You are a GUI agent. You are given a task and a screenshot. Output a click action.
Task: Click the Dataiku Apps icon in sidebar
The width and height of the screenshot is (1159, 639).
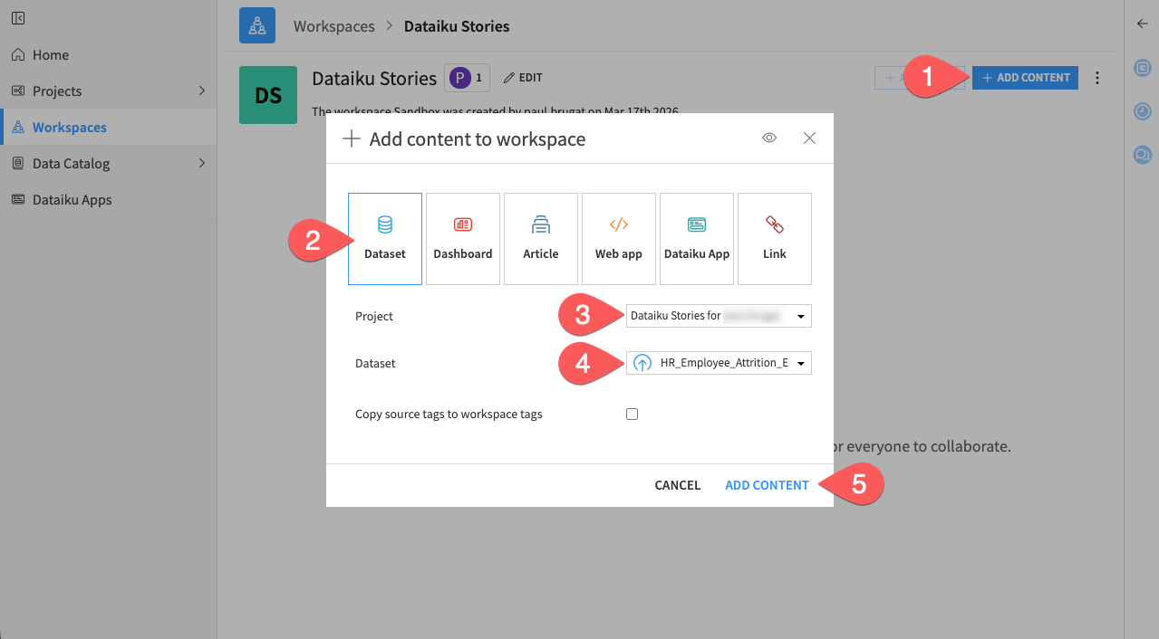[18, 200]
